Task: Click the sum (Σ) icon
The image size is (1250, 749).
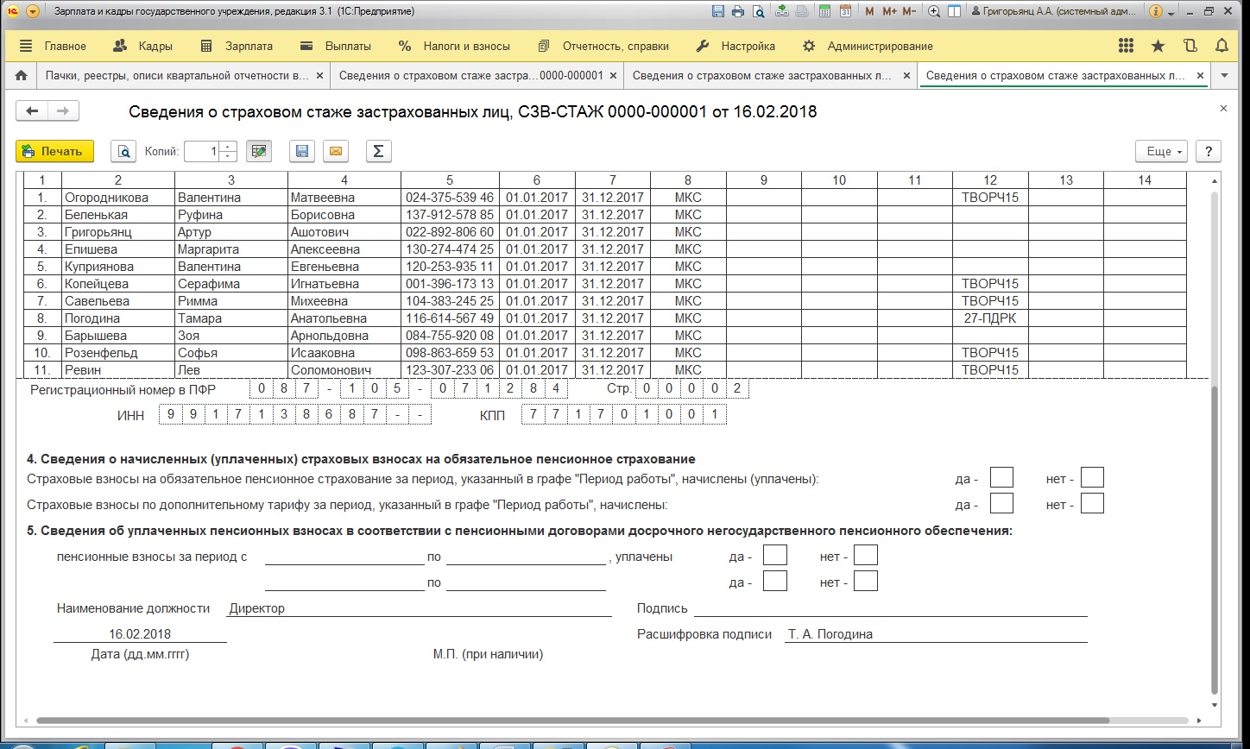Action: 377,151
